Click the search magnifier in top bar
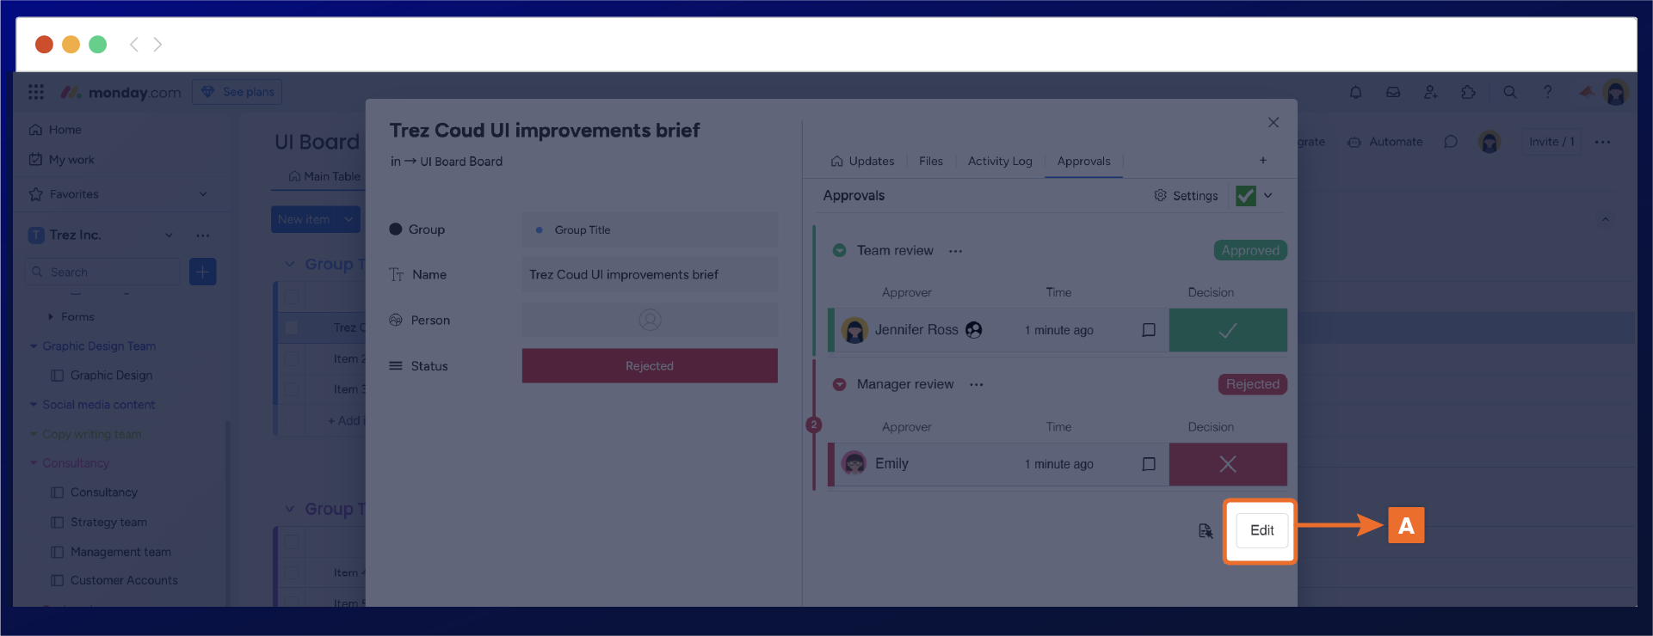 click(x=1509, y=92)
